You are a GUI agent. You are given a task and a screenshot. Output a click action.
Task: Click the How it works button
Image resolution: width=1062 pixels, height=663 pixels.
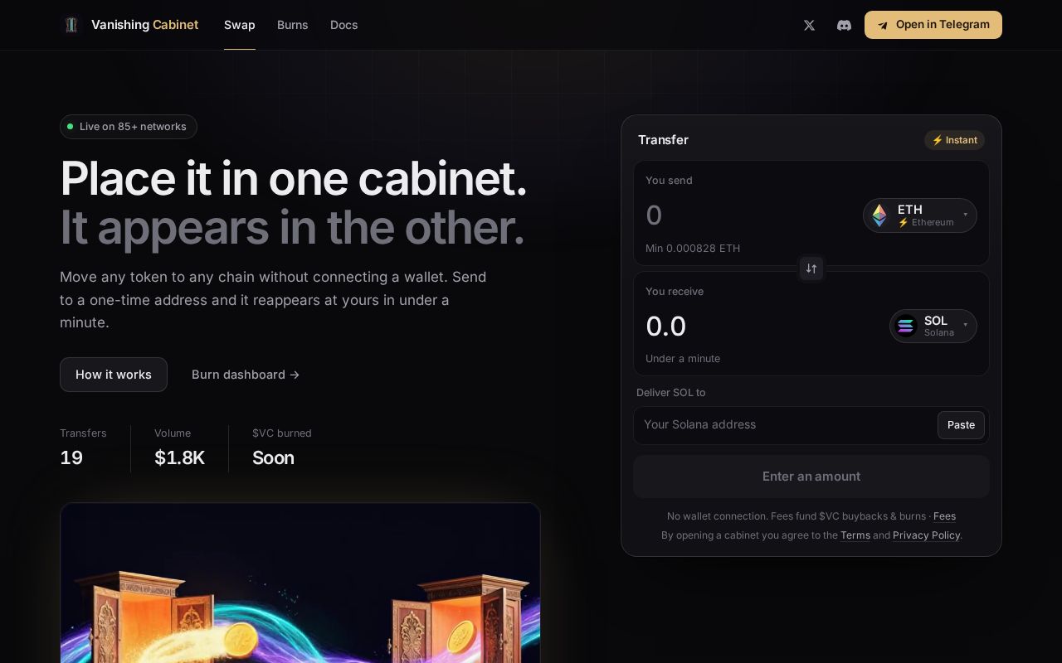coord(114,375)
